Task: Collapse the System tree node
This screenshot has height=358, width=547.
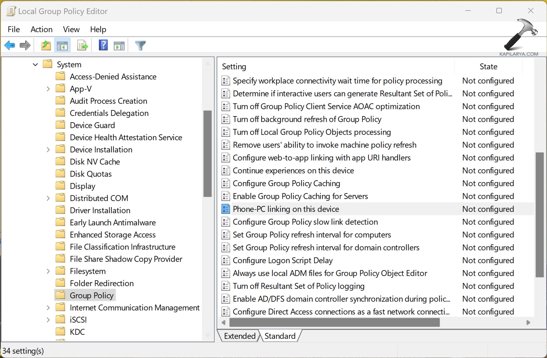Action: point(35,65)
